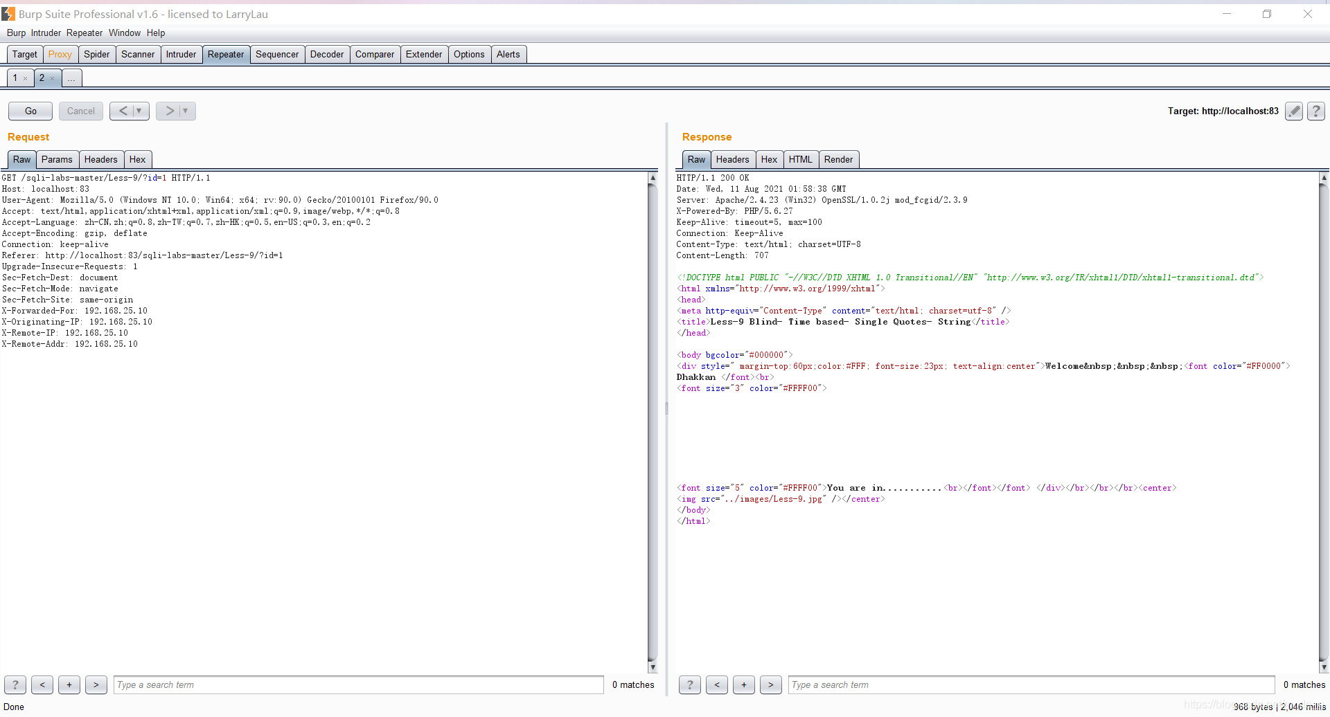This screenshot has height=717, width=1330.
Task: Switch to the Intruder tool tab
Action: [x=181, y=55]
